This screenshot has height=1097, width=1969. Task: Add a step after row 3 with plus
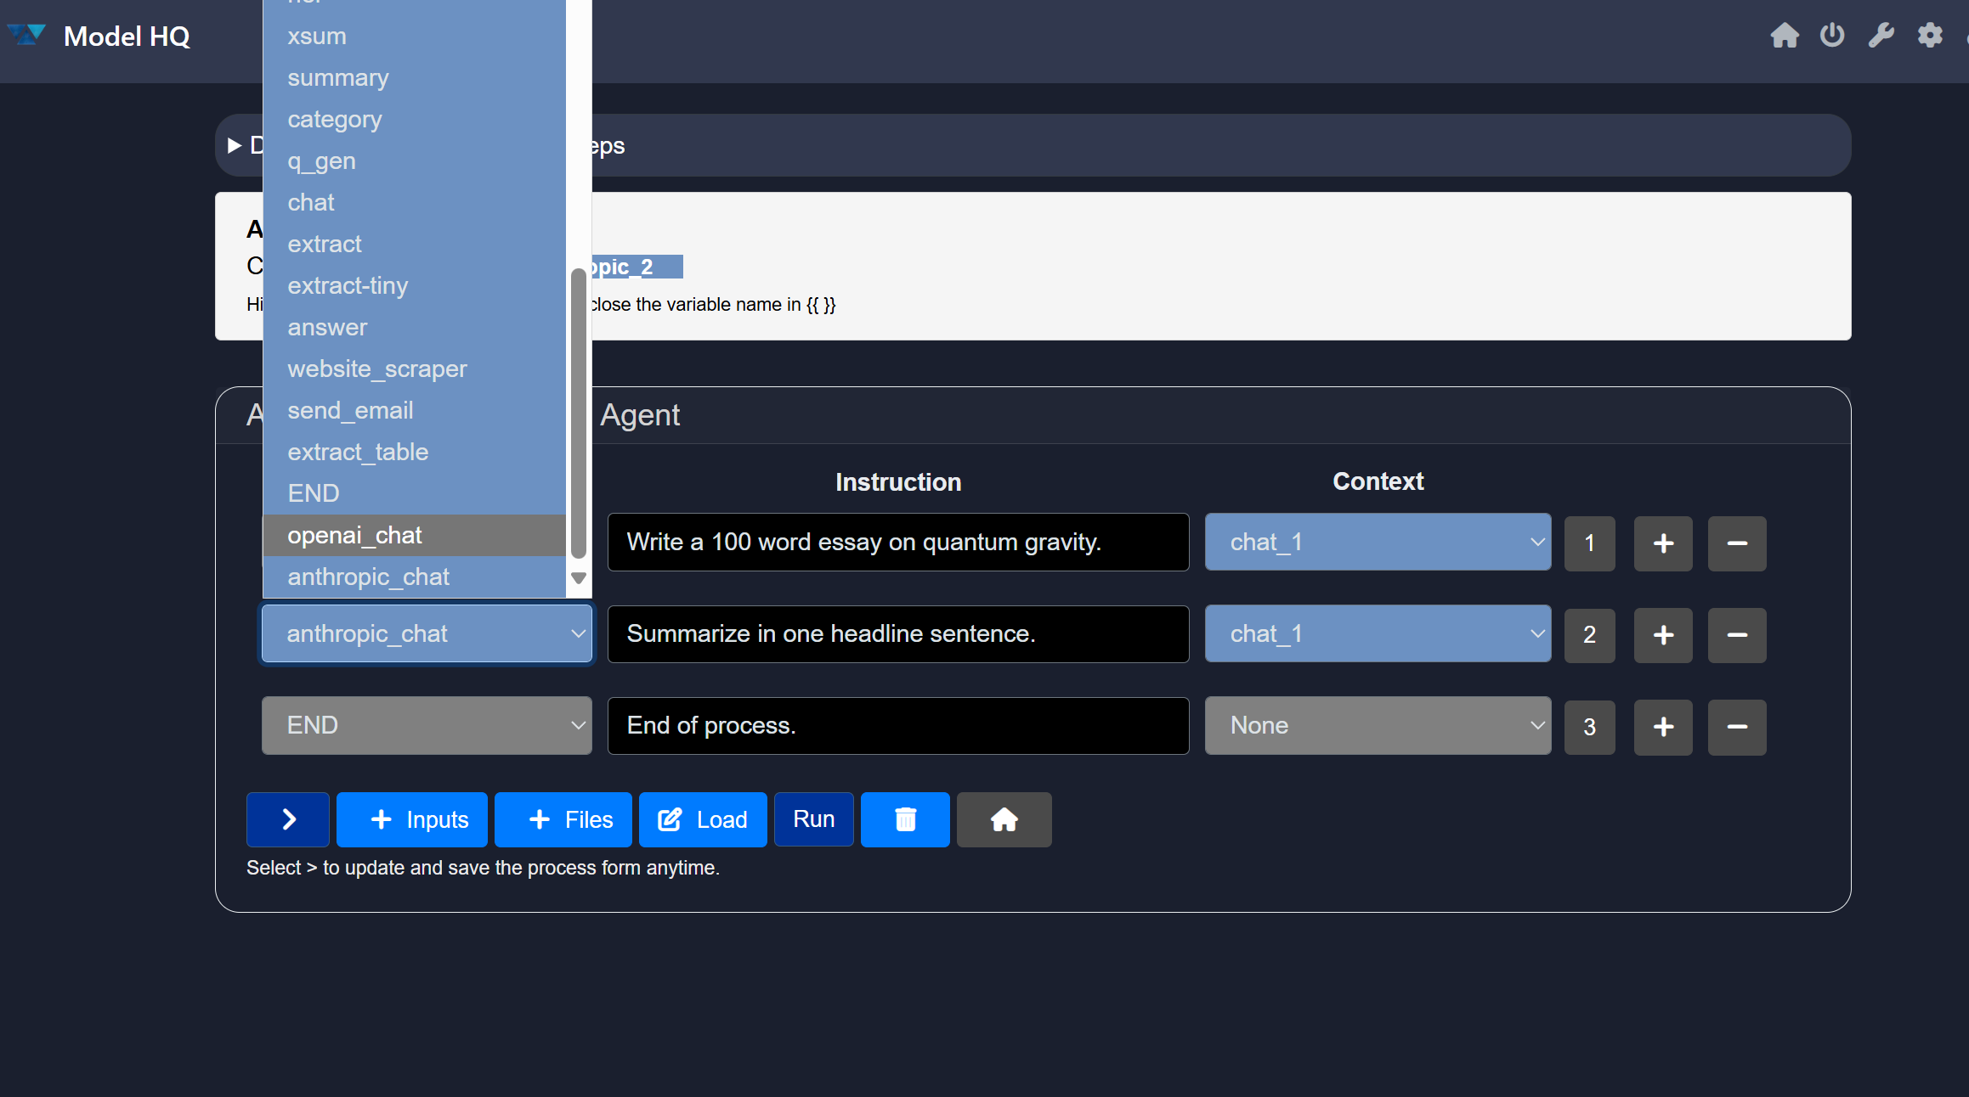click(x=1663, y=727)
